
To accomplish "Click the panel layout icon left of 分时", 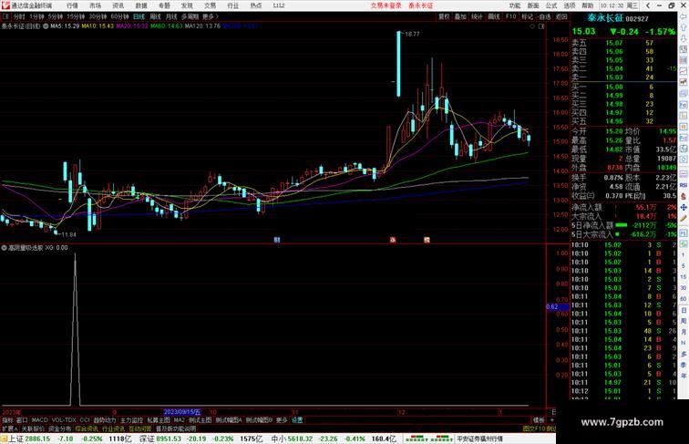I will coord(5,16).
